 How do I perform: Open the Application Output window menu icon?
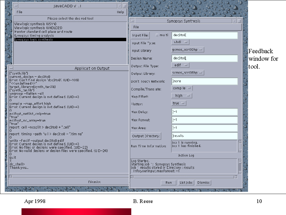click(11, 68)
